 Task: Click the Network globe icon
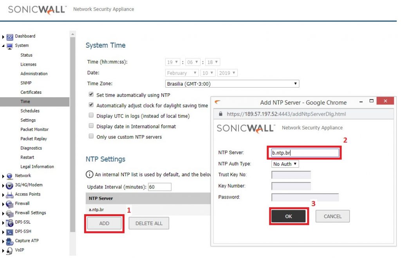click(x=10, y=176)
